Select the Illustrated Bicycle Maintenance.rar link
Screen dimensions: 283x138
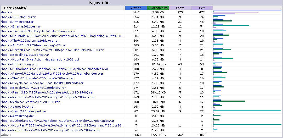(x=38, y=31)
